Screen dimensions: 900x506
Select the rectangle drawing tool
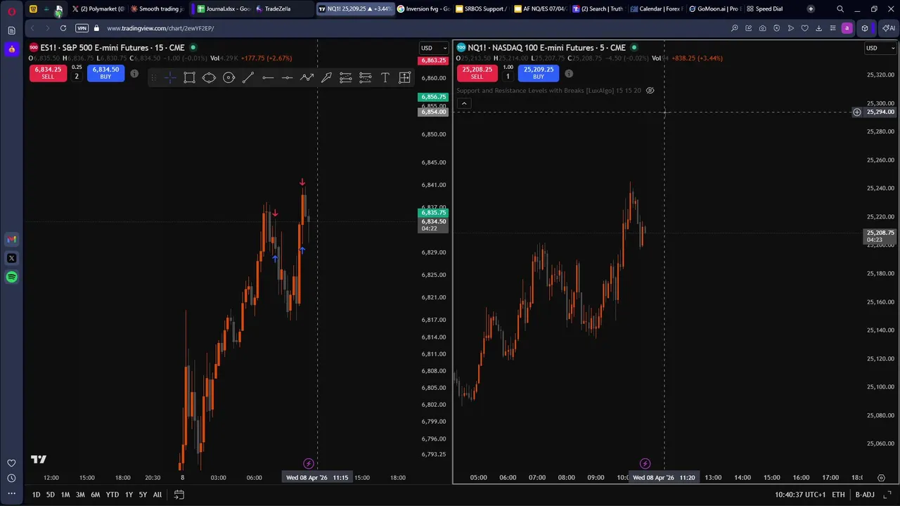click(x=189, y=77)
